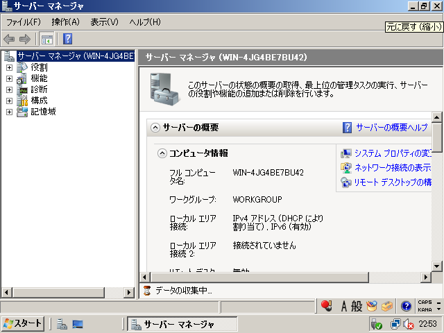The image size is (444, 333).
Task: Click the IME tools toolbox icon
Action: (387, 306)
